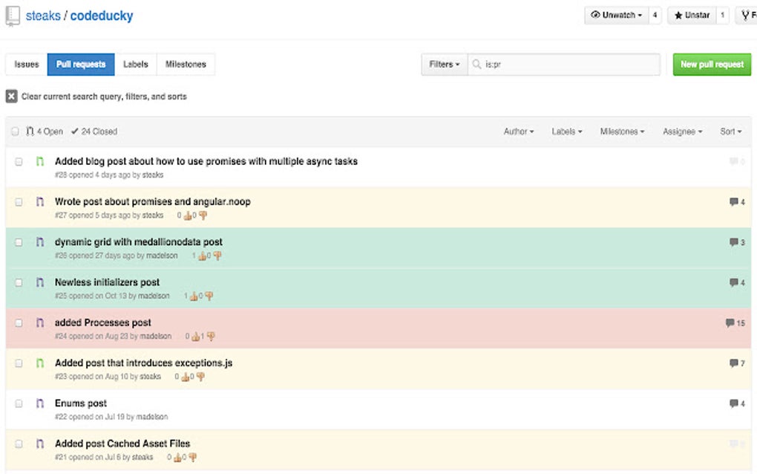Switch to the Issues tab

26,64
